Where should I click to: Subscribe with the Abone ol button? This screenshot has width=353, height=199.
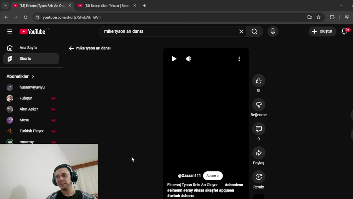tap(213, 176)
